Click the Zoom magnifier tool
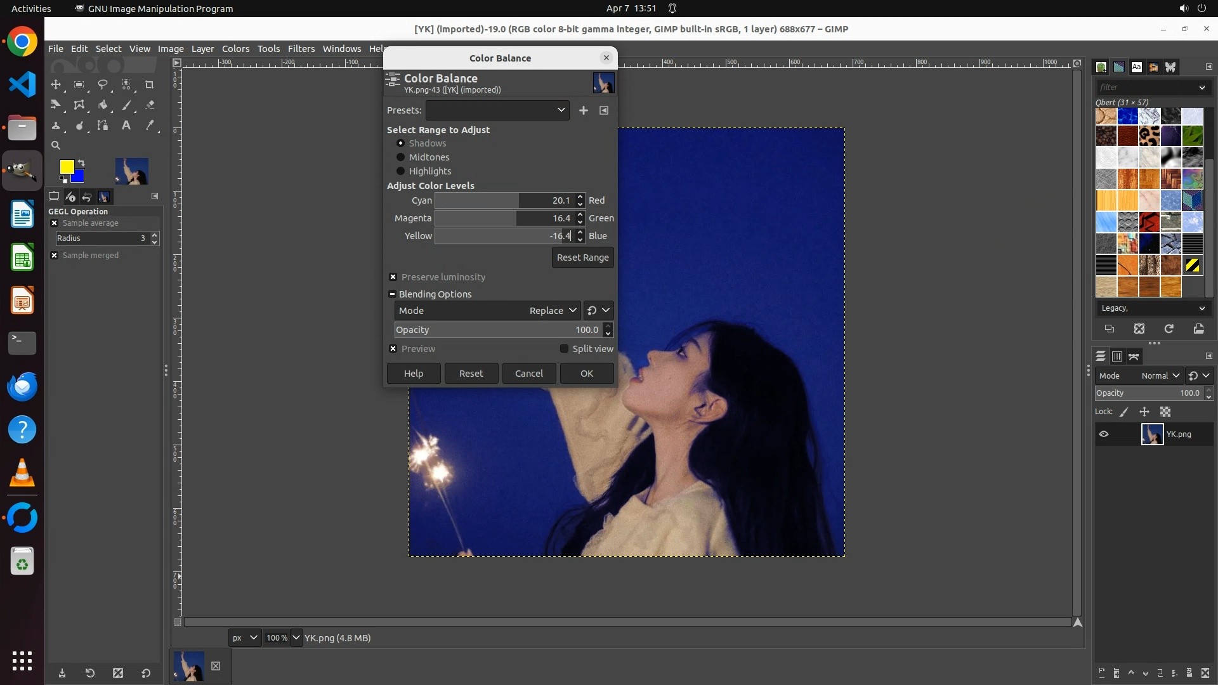 click(56, 145)
